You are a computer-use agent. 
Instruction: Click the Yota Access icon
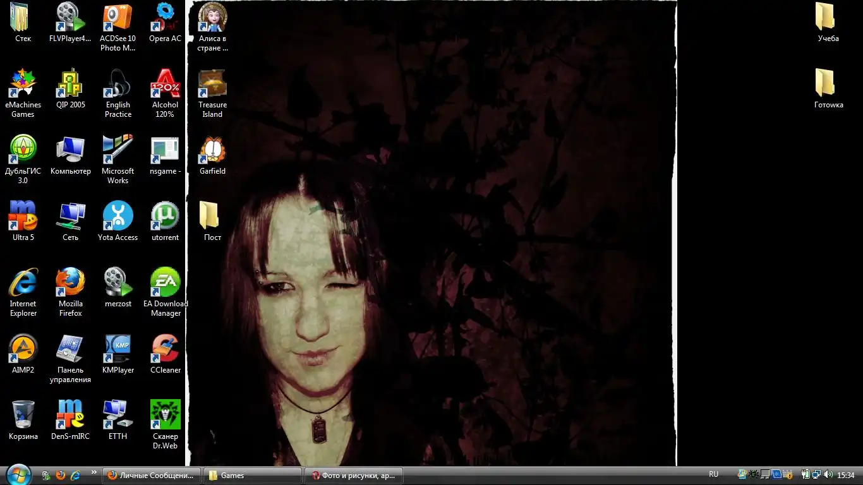118,217
